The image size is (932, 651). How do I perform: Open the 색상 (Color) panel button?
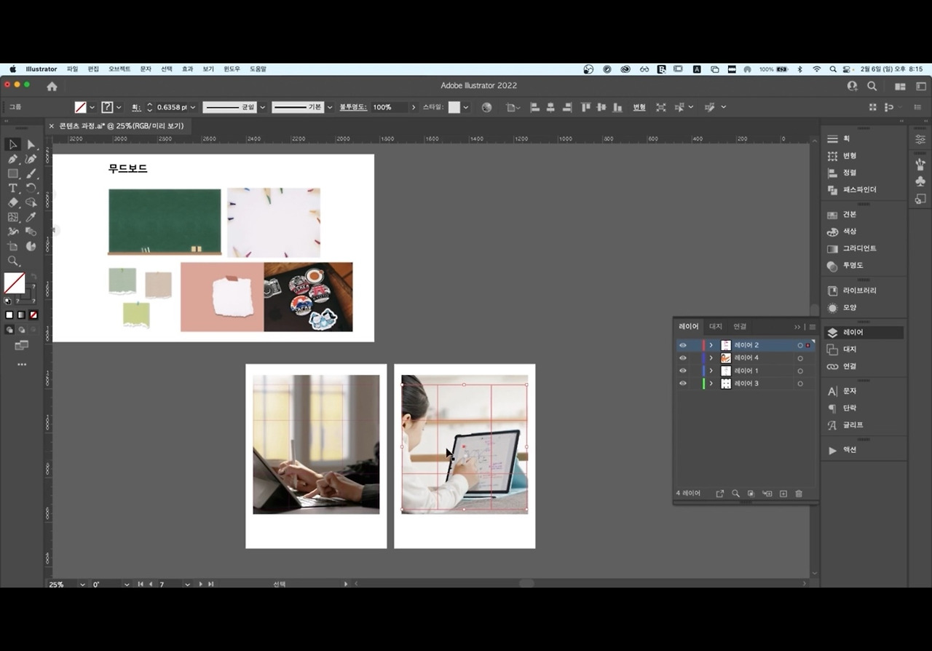(x=849, y=232)
